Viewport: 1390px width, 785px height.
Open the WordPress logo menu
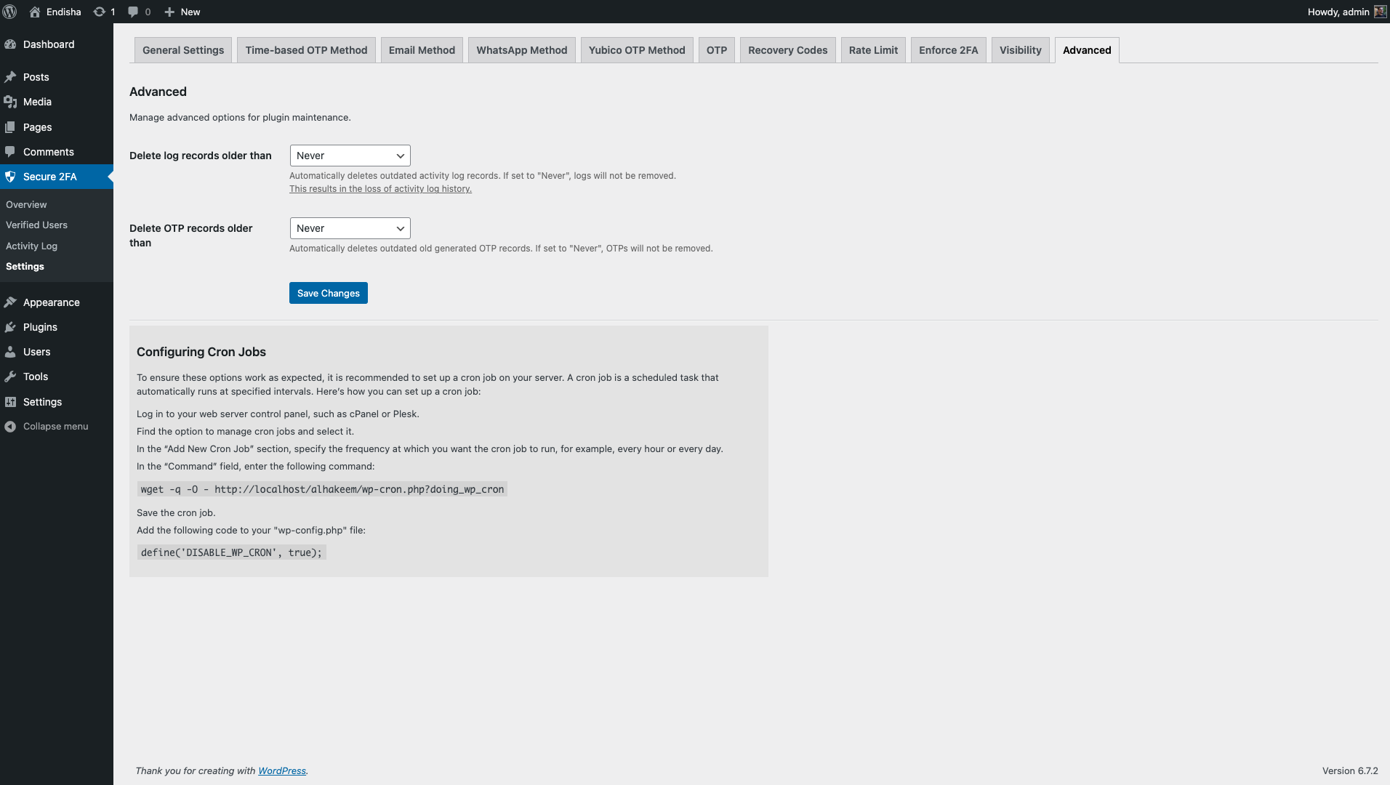(x=10, y=12)
